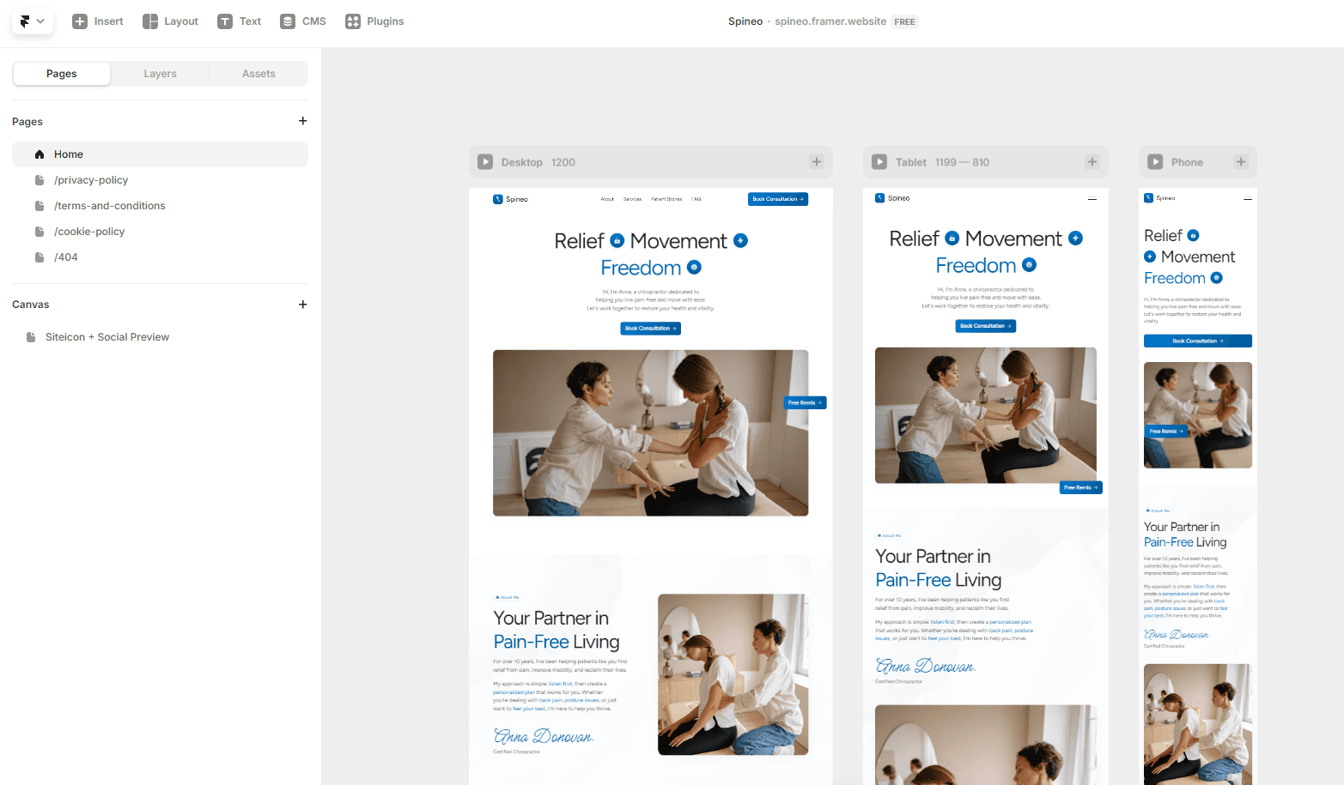This screenshot has height=785, width=1344.
Task: Open the Siteicon + Social Preview canvas
Action: pos(160,337)
